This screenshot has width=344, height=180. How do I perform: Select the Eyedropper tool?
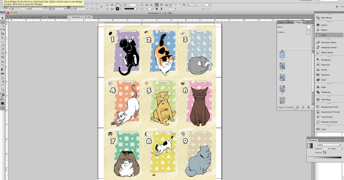(3, 82)
